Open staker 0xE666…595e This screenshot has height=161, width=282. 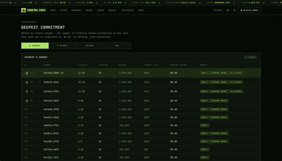click(51, 92)
